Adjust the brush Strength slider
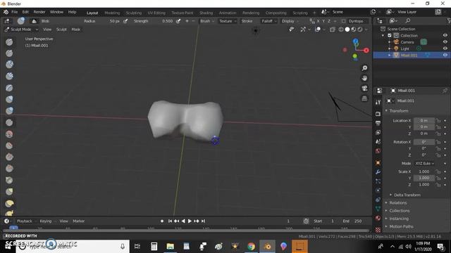 click(x=153, y=21)
